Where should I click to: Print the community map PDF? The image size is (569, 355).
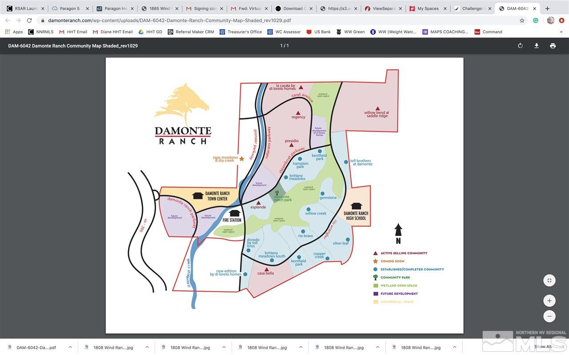coord(553,46)
